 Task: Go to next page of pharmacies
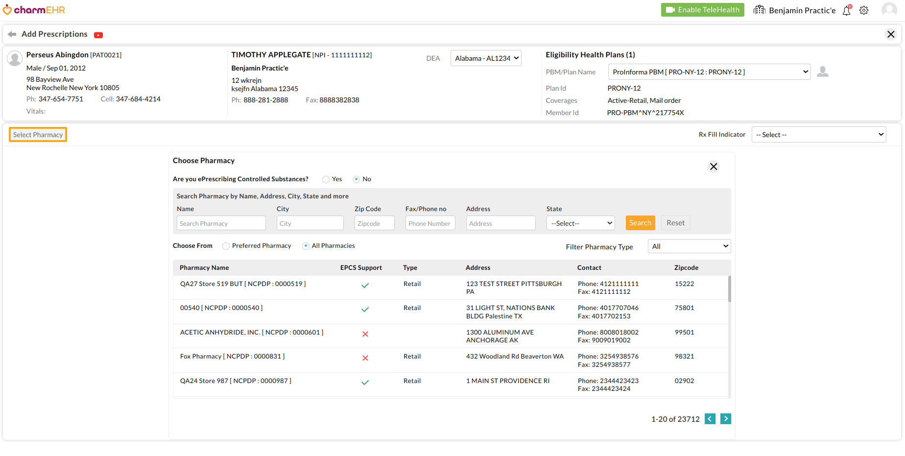point(725,419)
